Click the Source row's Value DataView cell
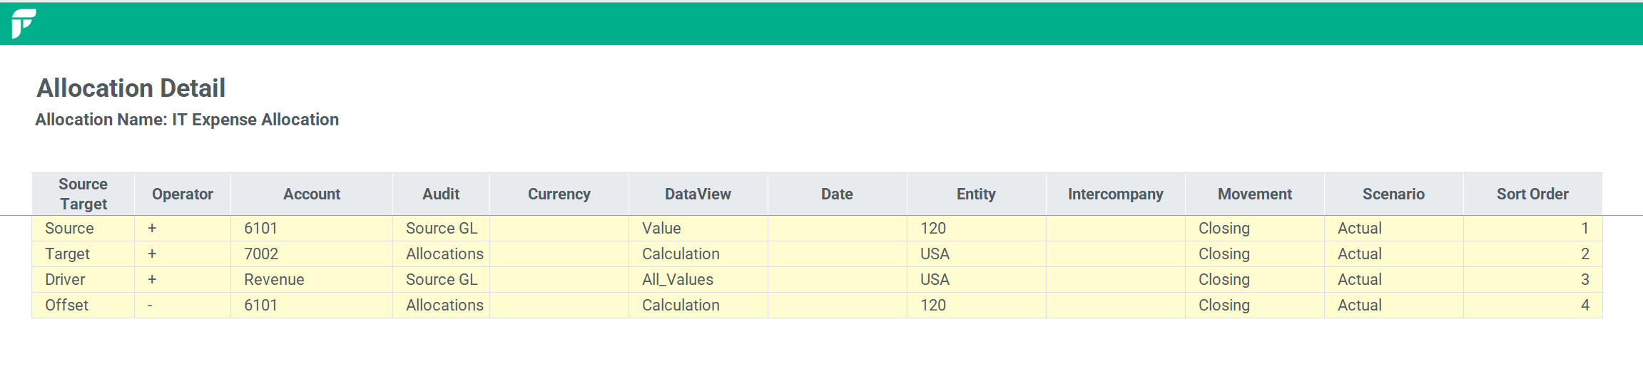Viewport: 1643px width, 386px height. [x=698, y=229]
